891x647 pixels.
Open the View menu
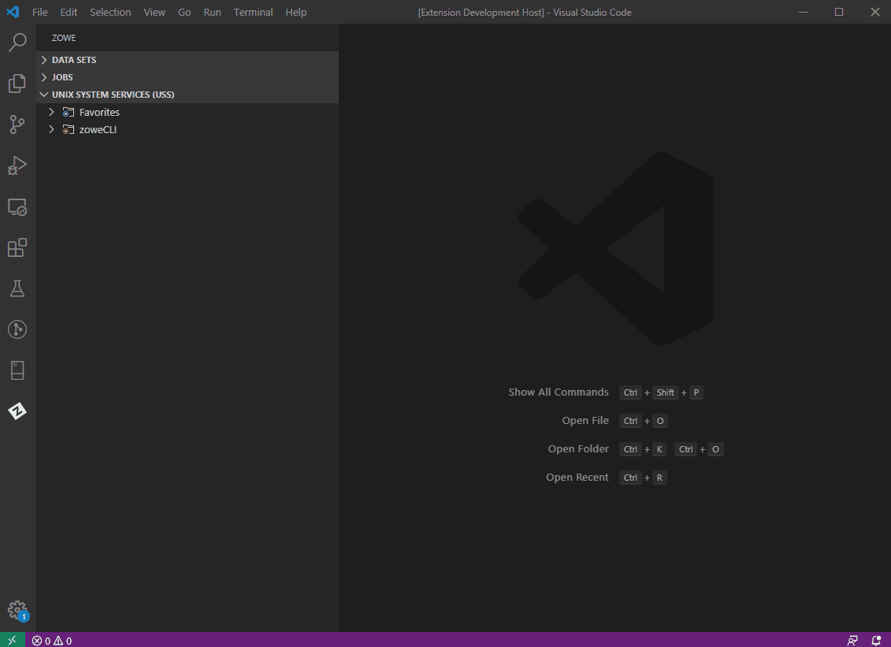tap(154, 12)
